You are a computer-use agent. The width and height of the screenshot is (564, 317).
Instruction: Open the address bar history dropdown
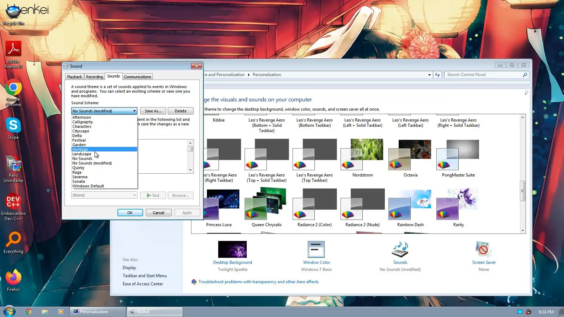tap(429, 75)
